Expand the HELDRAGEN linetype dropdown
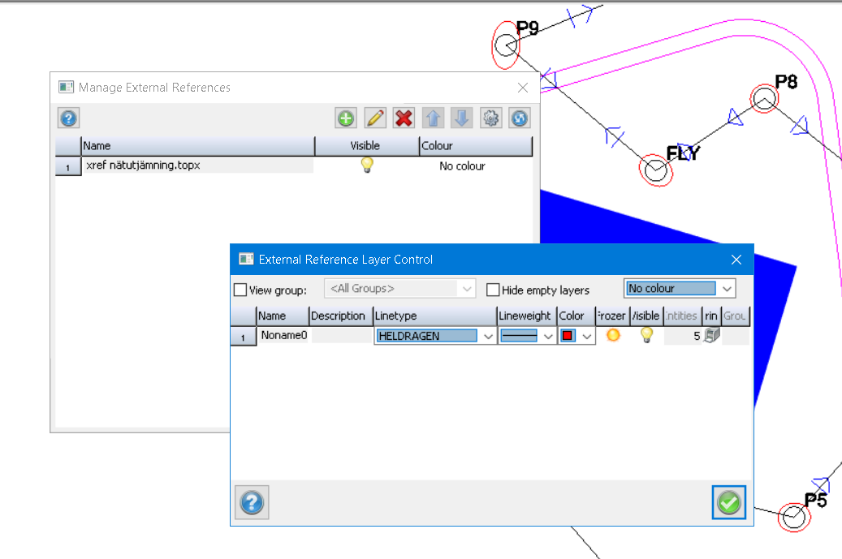The height and width of the screenshot is (559, 842). point(488,336)
